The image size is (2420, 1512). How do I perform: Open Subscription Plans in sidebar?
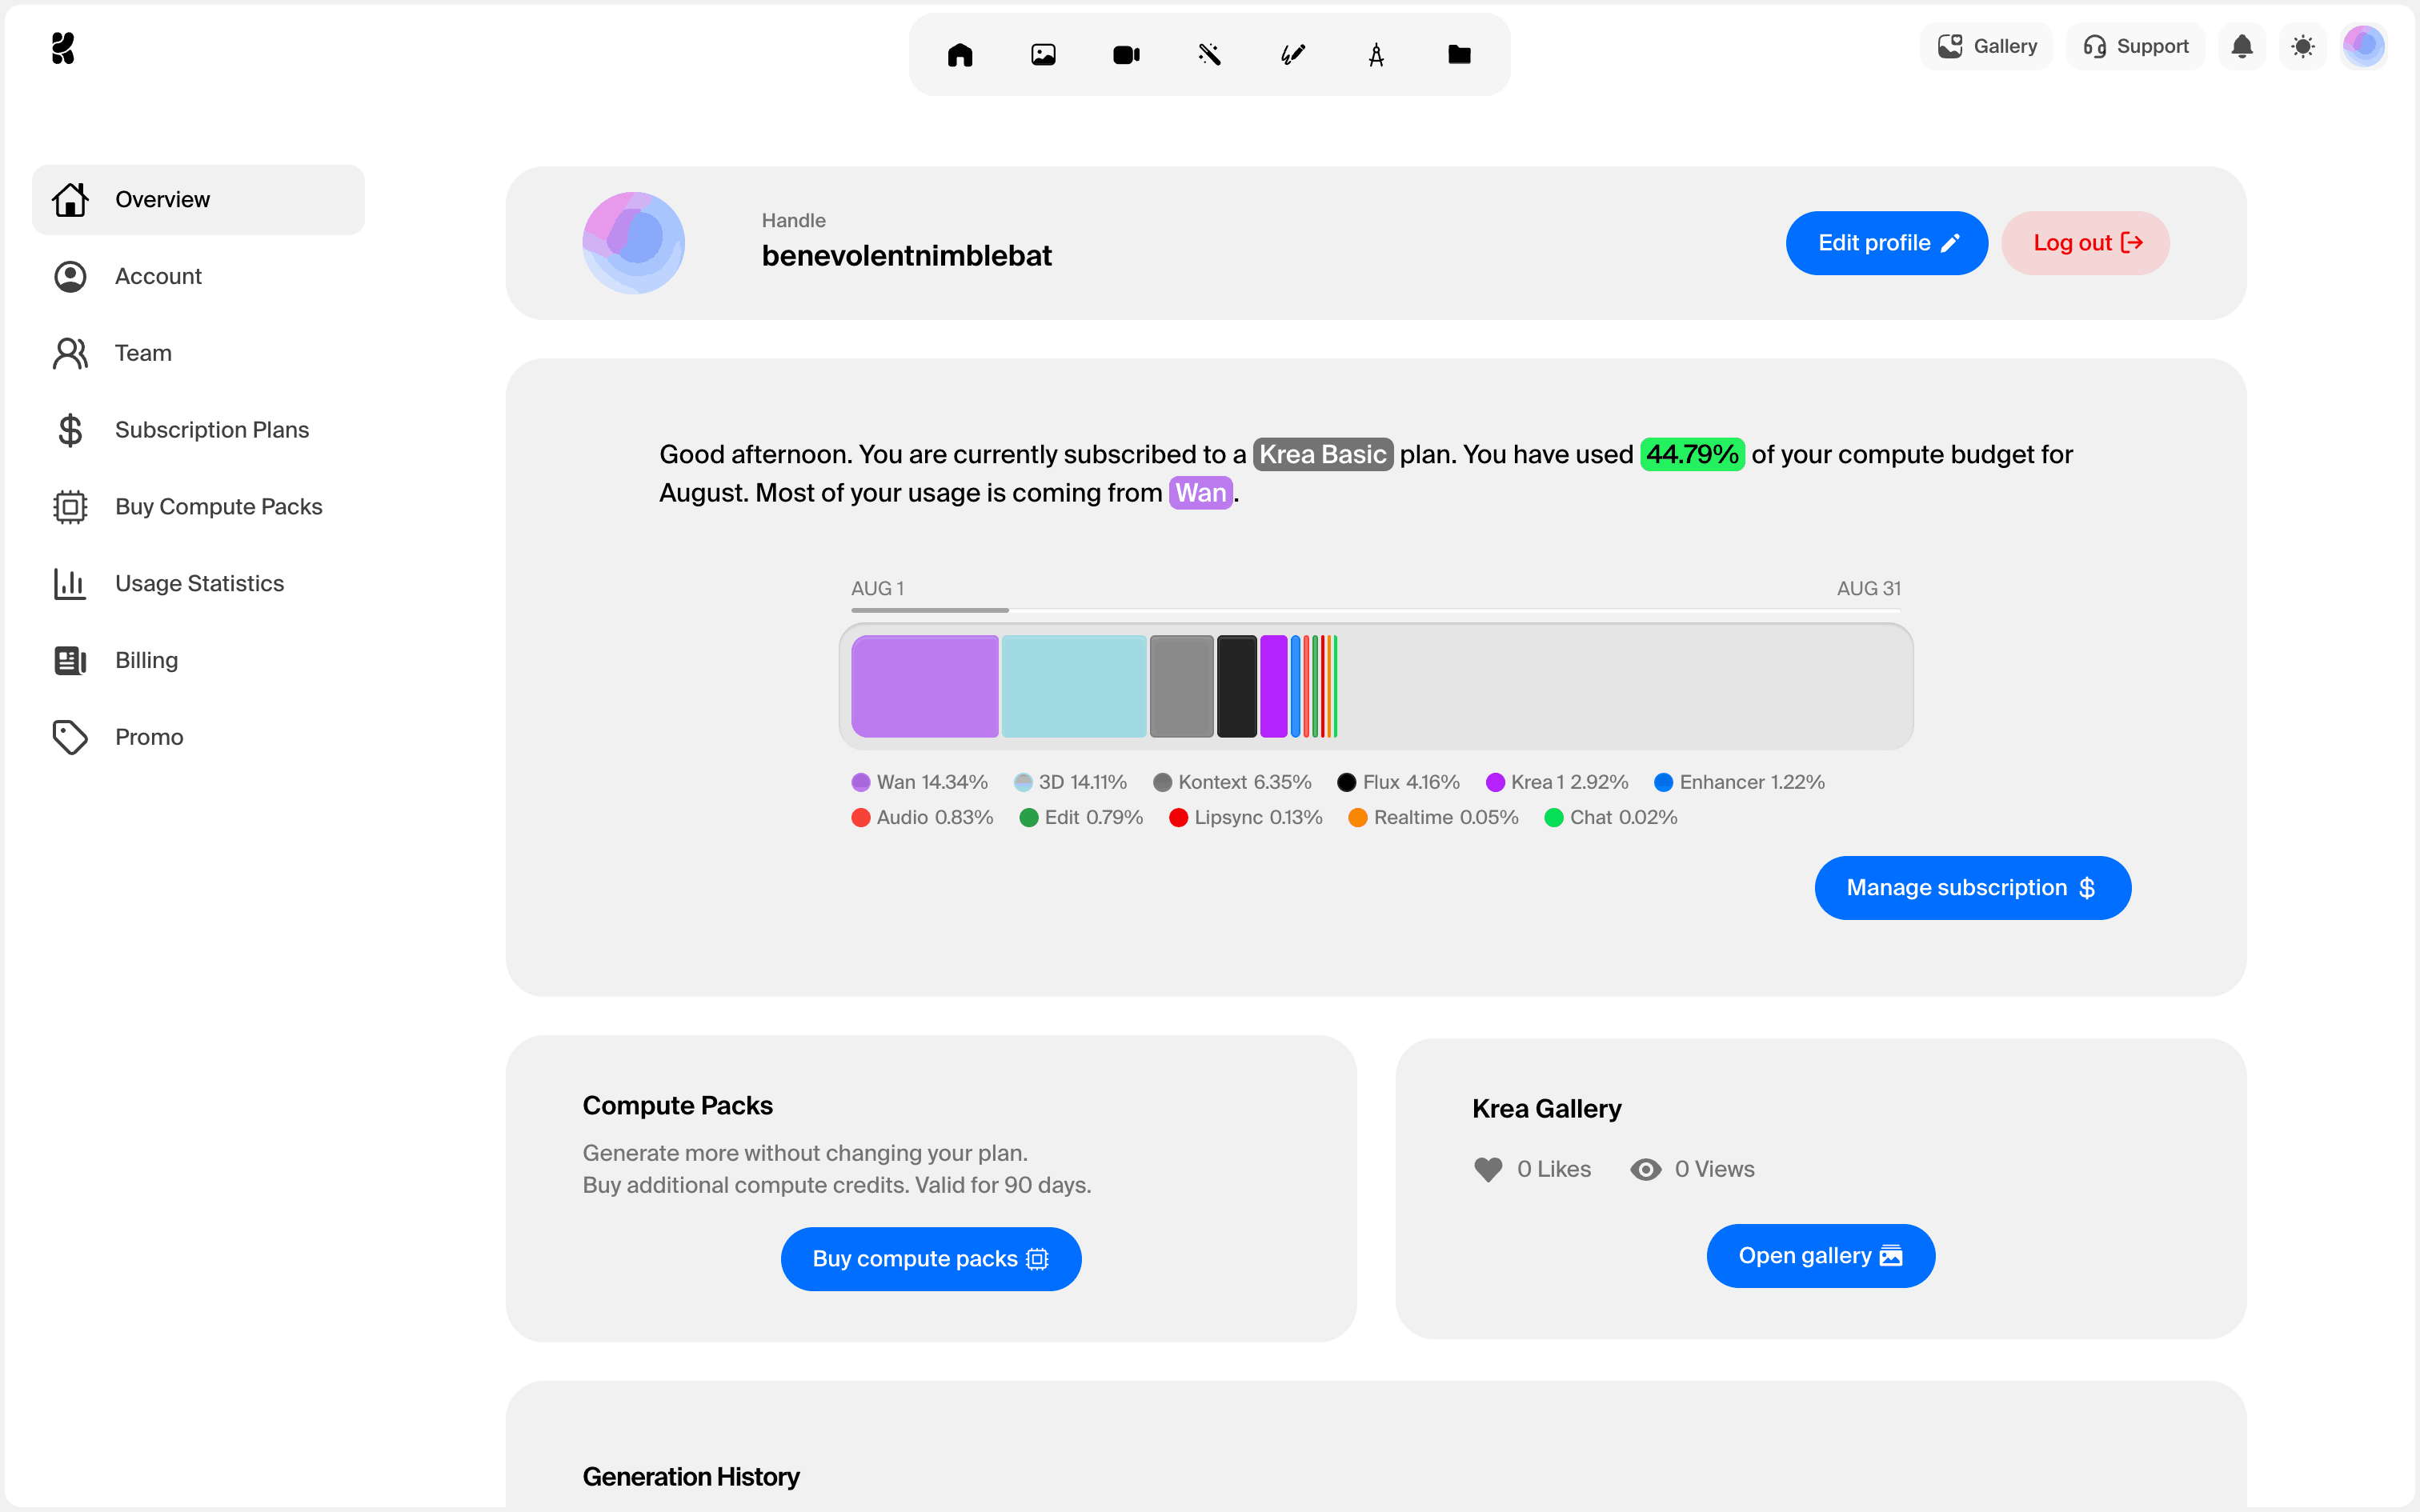click(x=211, y=430)
